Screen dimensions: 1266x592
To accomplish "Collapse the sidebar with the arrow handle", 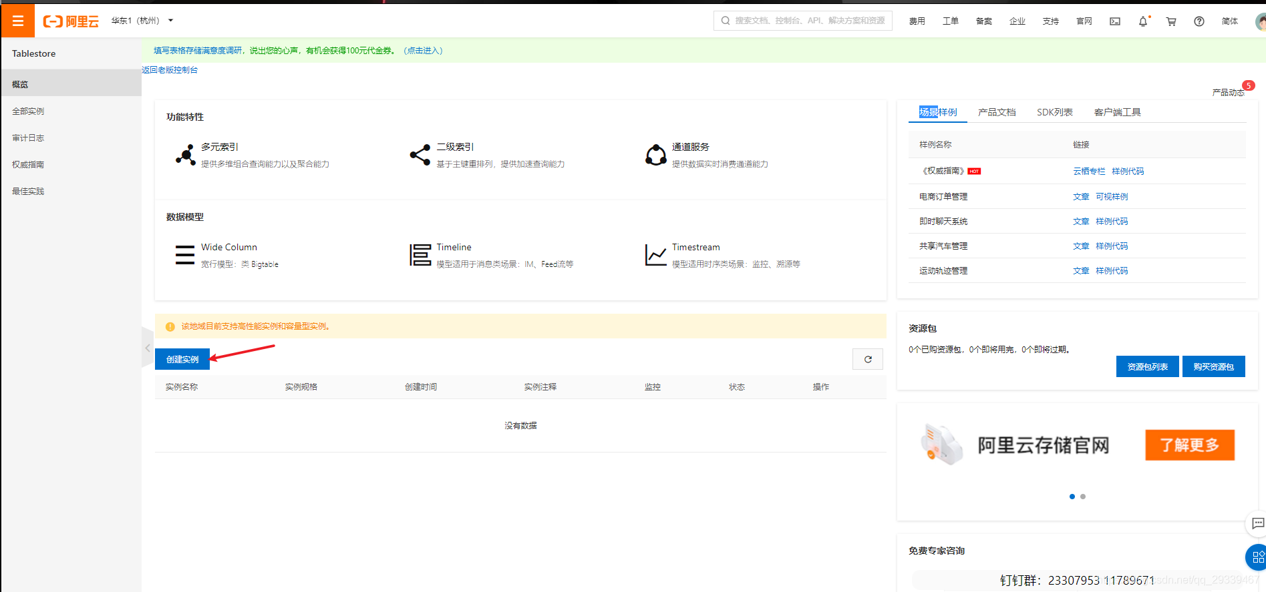I will [x=148, y=348].
